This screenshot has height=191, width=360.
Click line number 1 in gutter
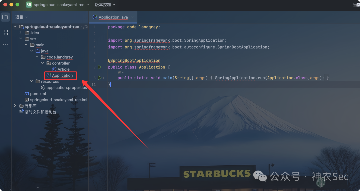[x=94, y=27]
